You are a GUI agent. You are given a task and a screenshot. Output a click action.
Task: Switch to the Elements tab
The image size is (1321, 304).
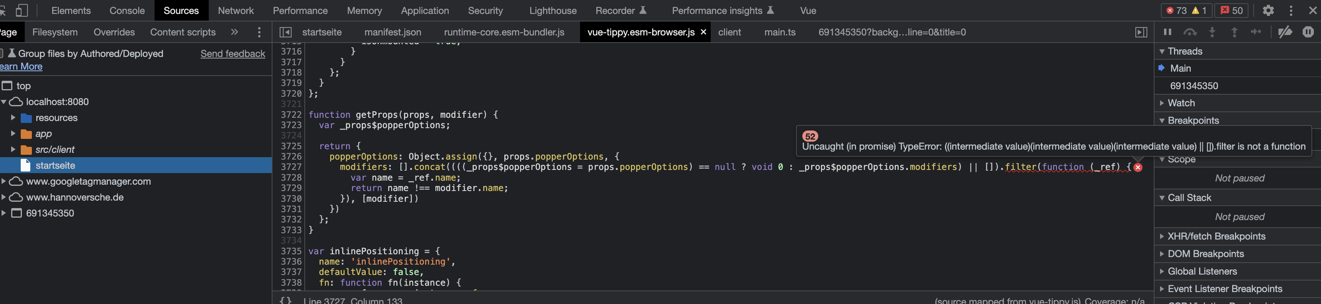tap(71, 10)
